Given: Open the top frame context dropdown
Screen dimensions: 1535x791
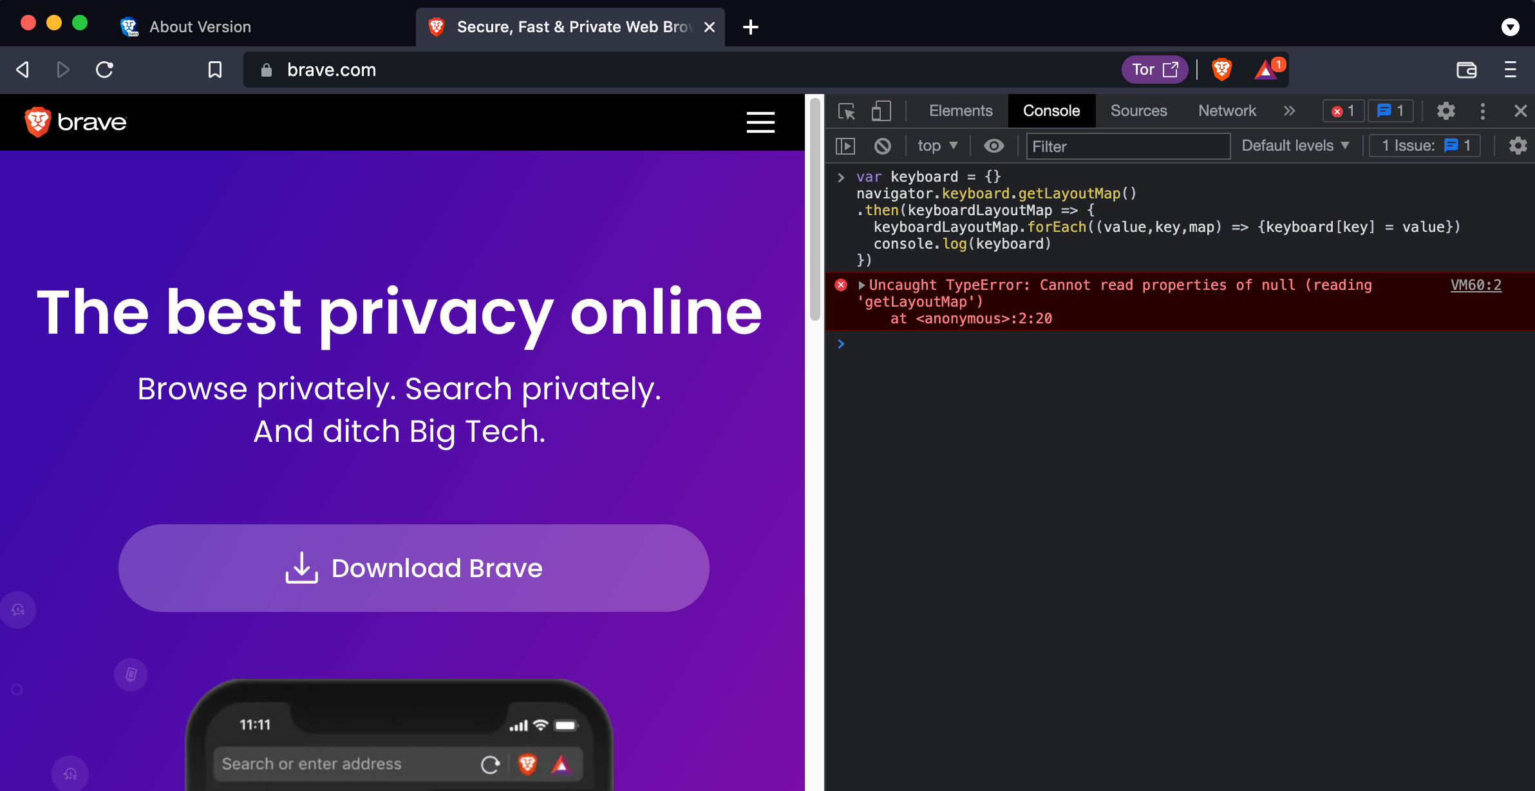Looking at the screenshot, I should tap(937, 146).
